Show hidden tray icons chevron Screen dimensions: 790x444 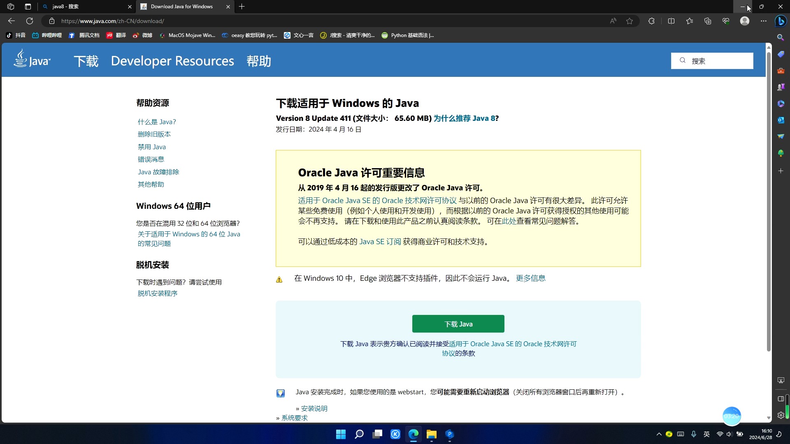click(659, 434)
